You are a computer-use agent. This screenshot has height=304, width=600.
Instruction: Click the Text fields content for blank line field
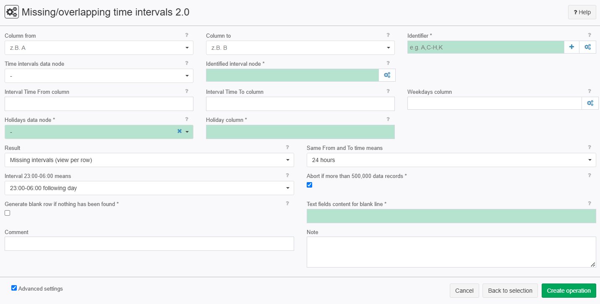(451, 216)
